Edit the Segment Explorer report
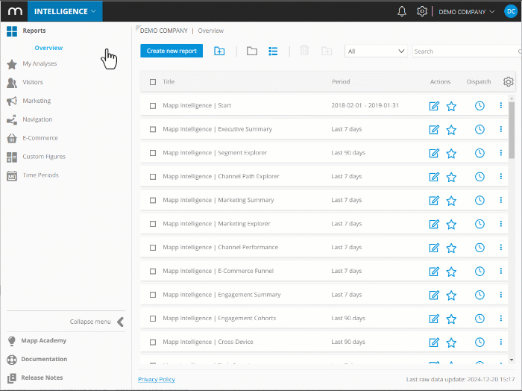The image size is (522, 391). [x=434, y=153]
